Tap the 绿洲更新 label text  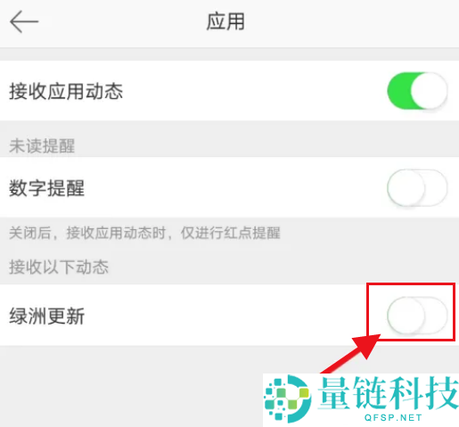[46, 316]
